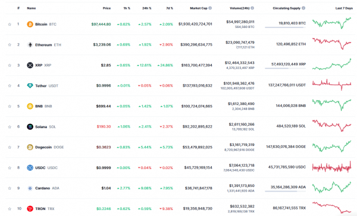This screenshot has width=357, height=216.
Task: Open the TRON TRX coin page
Action: coord(45,208)
